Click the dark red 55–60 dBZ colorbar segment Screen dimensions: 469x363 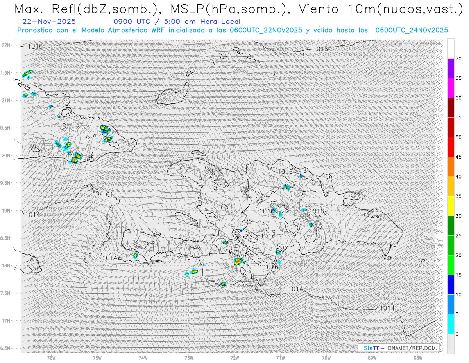(x=451, y=108)
